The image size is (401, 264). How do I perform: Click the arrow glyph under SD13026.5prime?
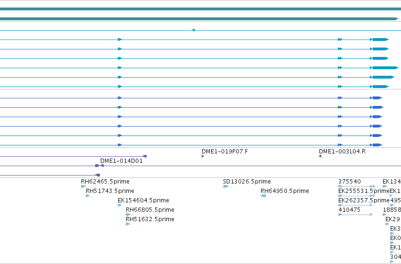click(226, 186)
